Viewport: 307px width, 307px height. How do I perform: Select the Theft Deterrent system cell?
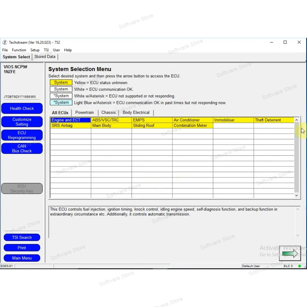coord(274,120)
